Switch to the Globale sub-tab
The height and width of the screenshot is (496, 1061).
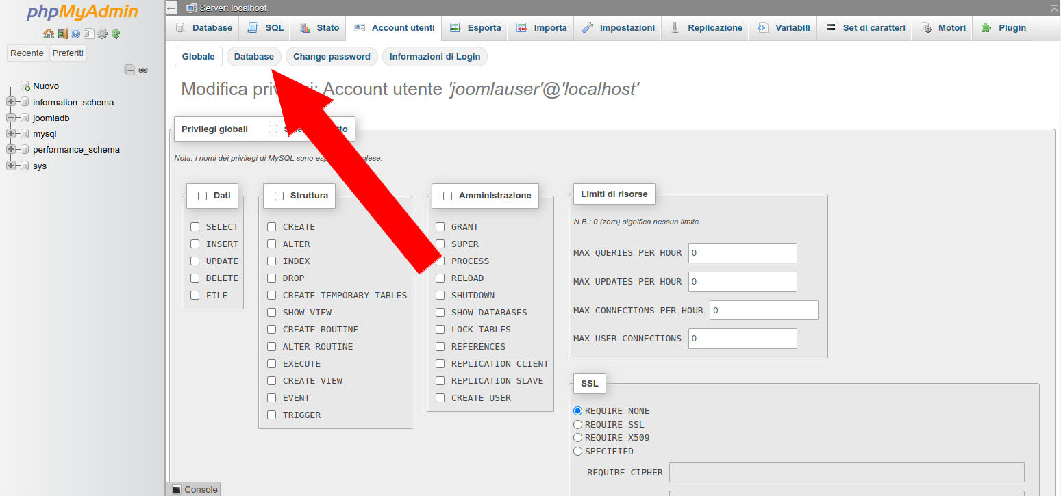click(198, 57)
